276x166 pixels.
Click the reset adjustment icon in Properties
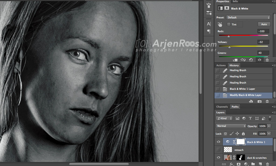[x=251, y=60]
